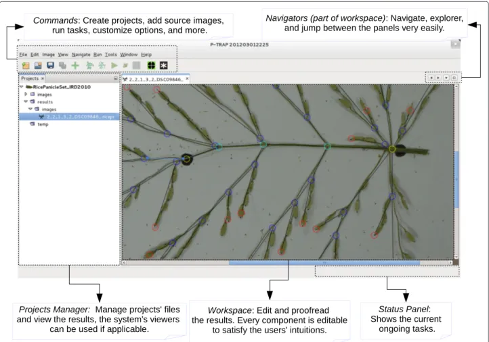Open the Navigate menu
The width and height of the screenshot is (489, 342).
coord(81,55)
